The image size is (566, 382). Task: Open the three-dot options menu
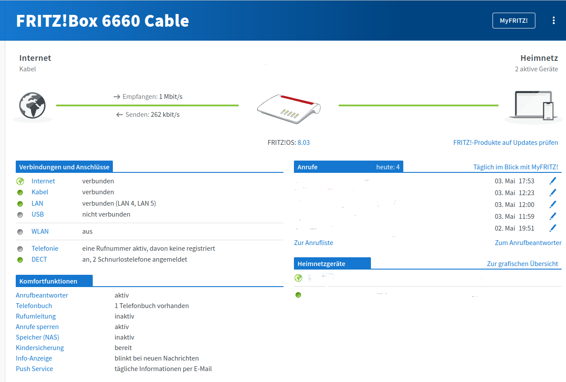[x=553, y=21]
